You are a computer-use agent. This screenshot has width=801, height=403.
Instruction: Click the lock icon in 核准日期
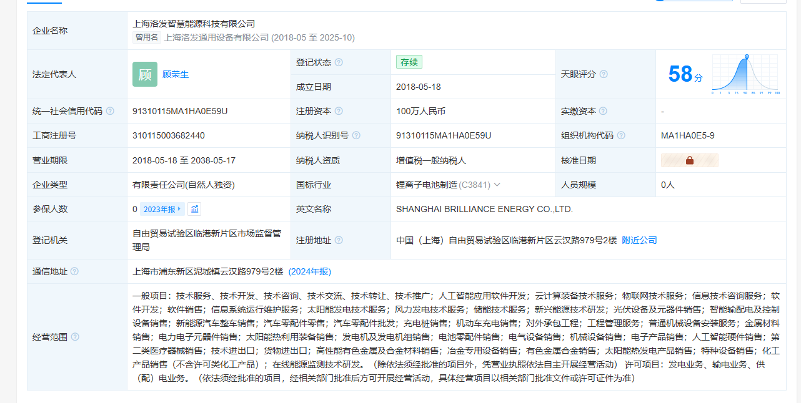tap(690, 160)
